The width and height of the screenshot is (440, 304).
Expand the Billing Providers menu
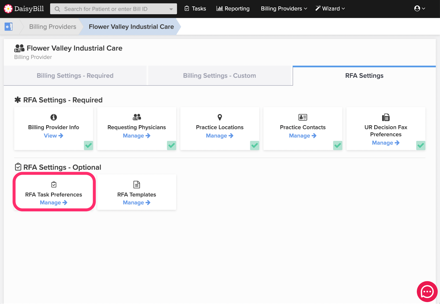284,9
